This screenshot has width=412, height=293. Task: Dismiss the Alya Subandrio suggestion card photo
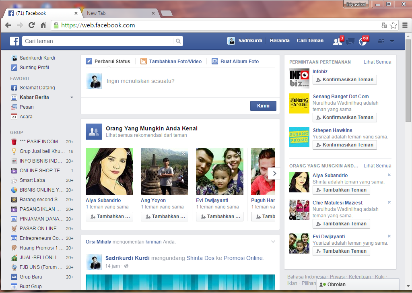tap(128, 153)
